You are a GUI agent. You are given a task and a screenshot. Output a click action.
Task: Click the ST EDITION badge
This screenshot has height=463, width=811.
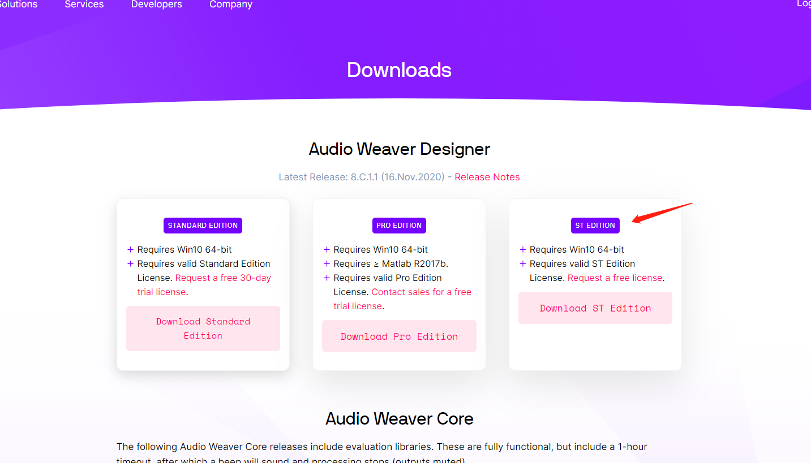(595, 226)
